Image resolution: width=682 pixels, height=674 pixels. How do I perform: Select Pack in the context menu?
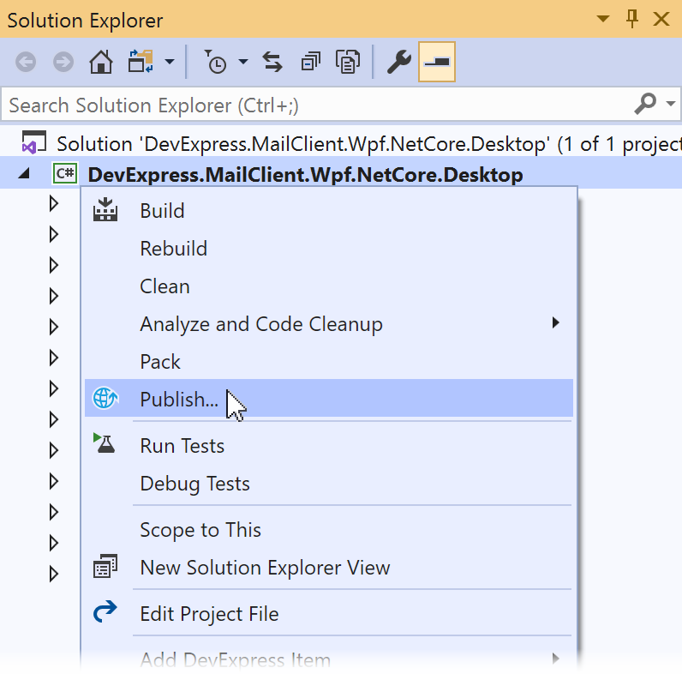pos(329,362)
